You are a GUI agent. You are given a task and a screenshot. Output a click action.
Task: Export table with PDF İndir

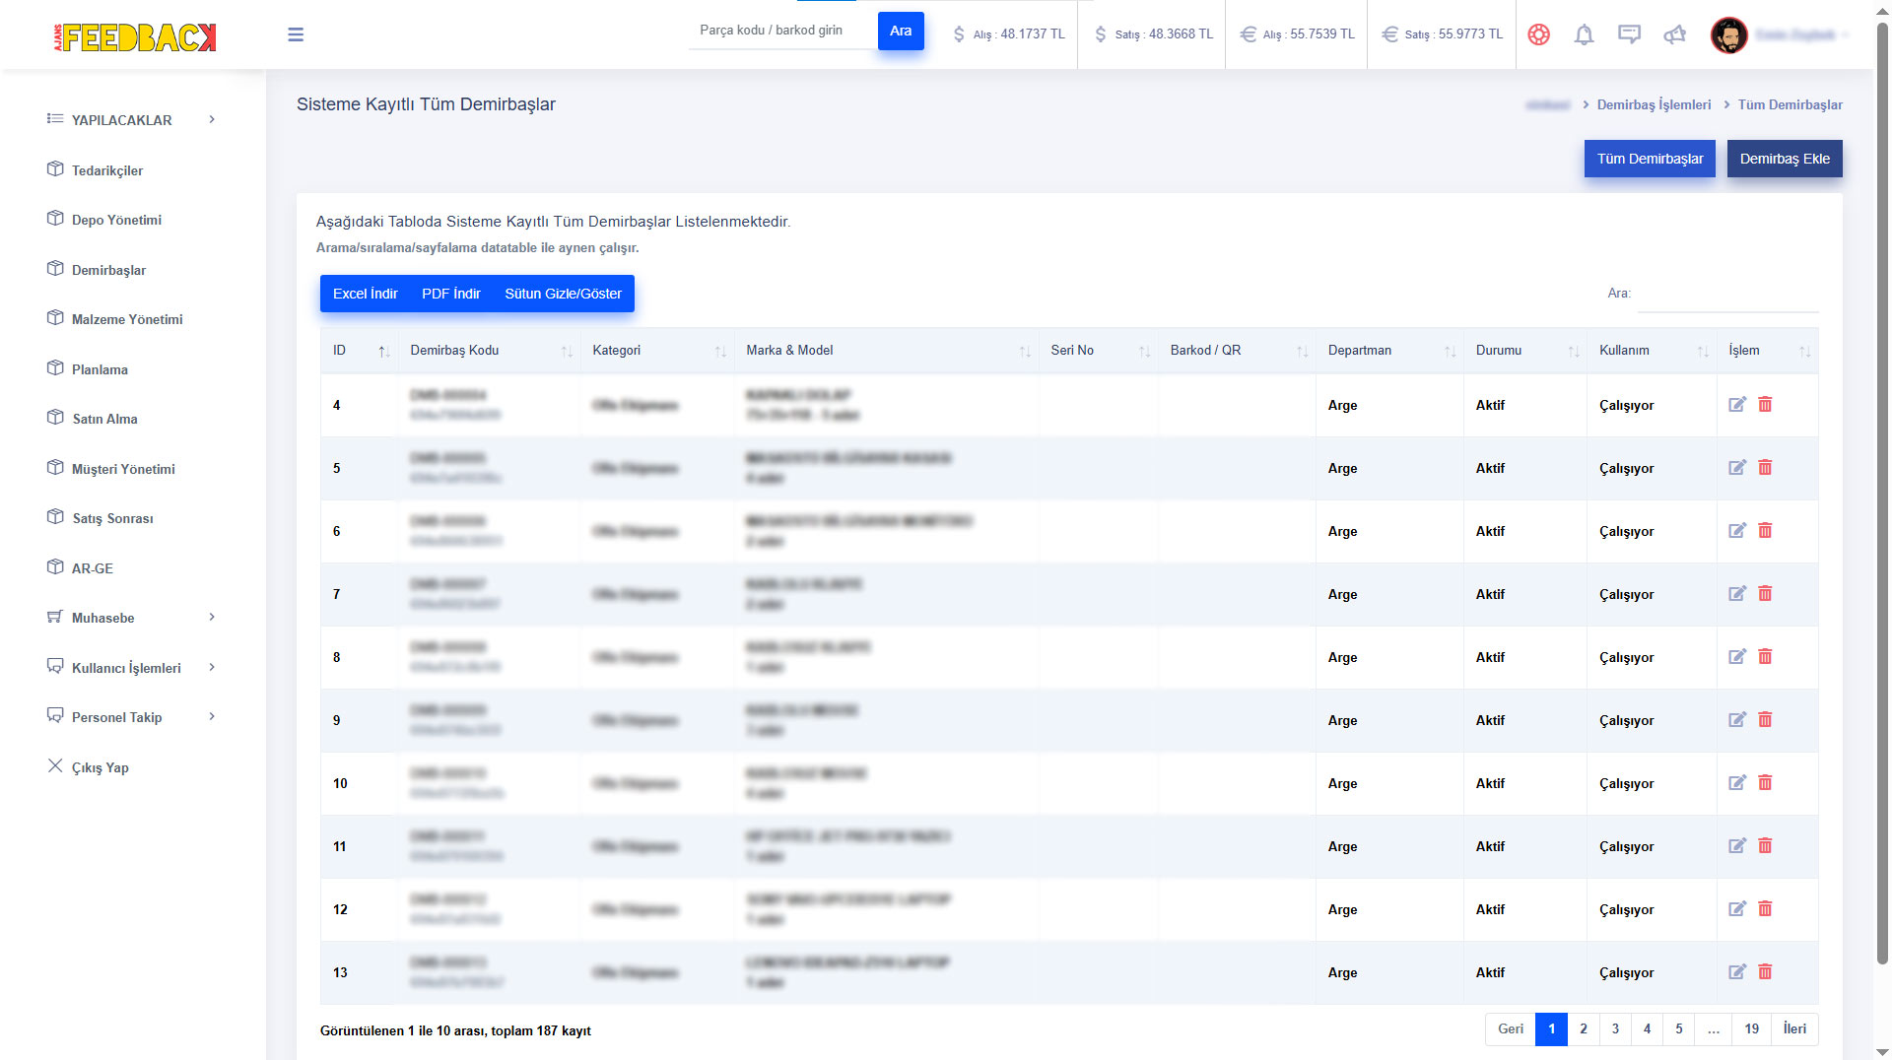(x=451, y=294)
